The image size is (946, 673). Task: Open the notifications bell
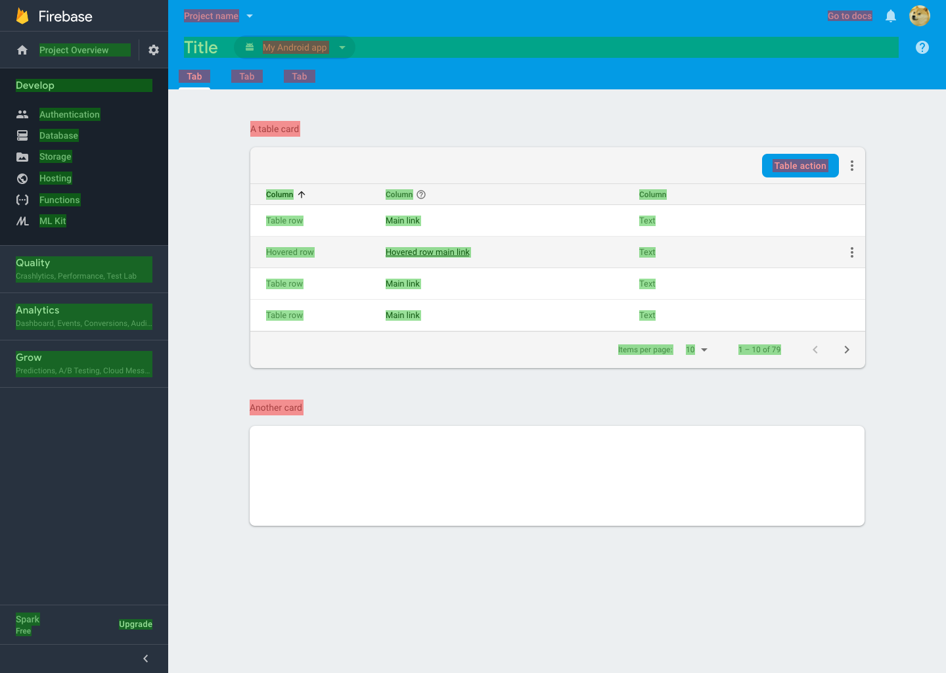click(x=891, y=16)
